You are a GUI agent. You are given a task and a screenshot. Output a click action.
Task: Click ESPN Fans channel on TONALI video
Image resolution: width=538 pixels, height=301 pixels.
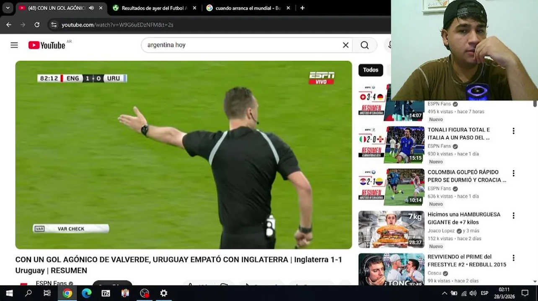tap(439, 146)
